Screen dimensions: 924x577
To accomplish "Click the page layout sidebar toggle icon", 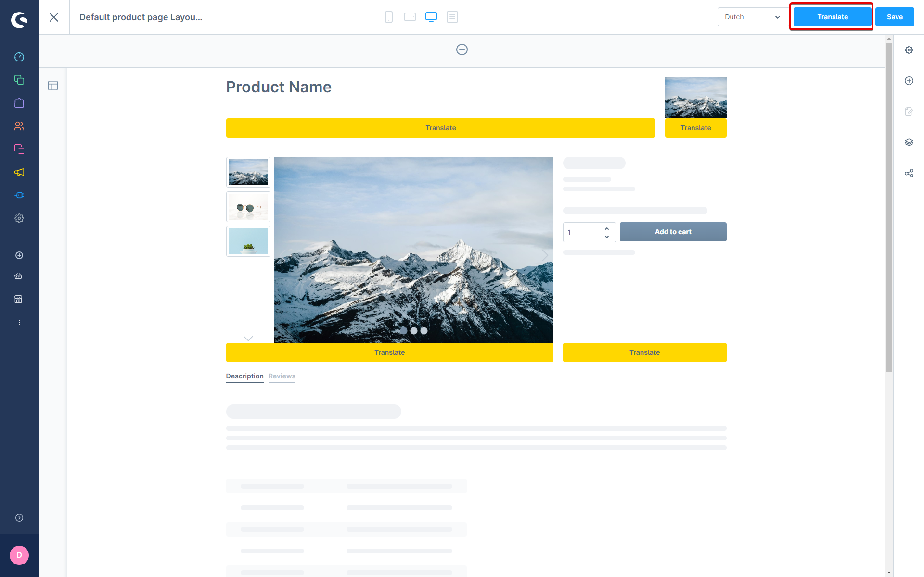I will click(53, 85).
